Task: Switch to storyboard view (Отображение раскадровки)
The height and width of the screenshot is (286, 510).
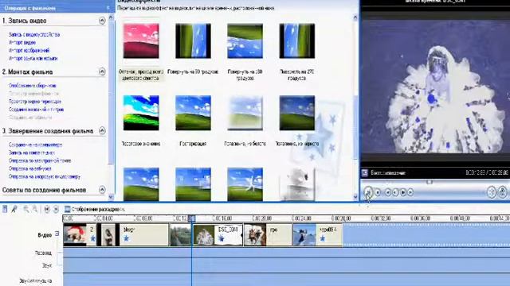Action: [95, 209]
